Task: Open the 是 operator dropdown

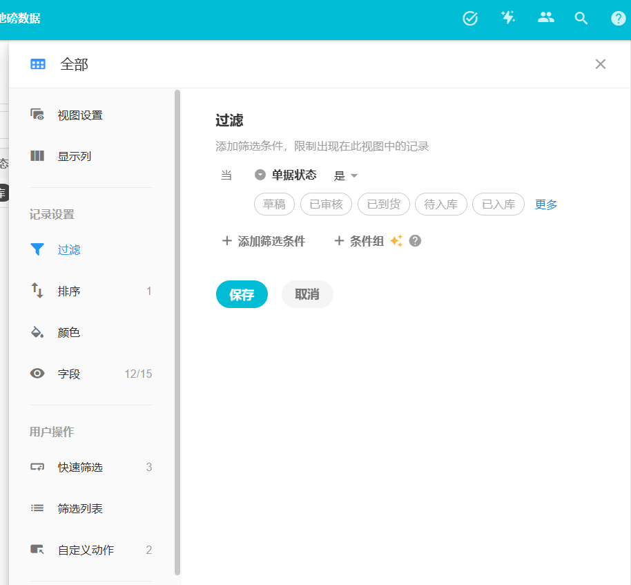Action: pos(346,175)
